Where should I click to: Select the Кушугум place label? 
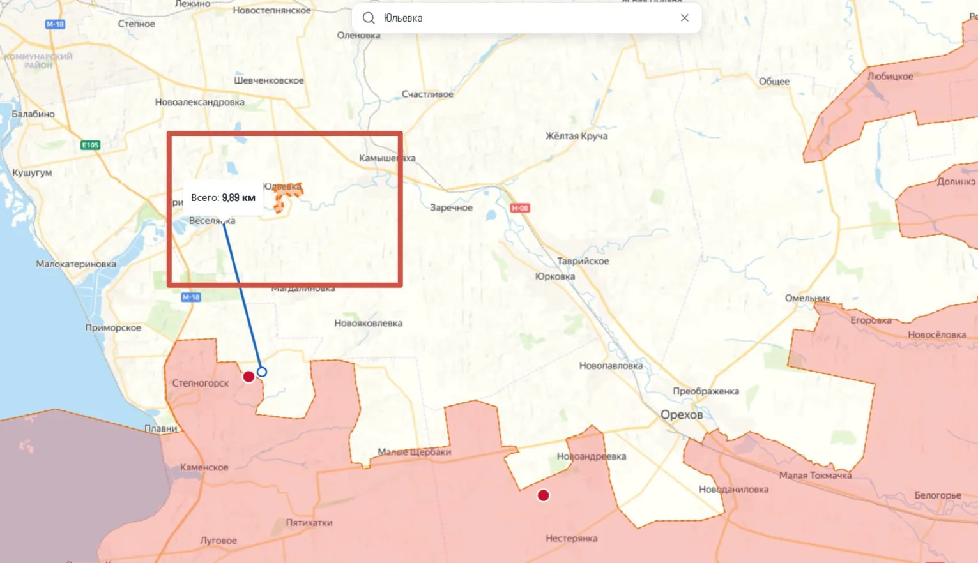32,173
